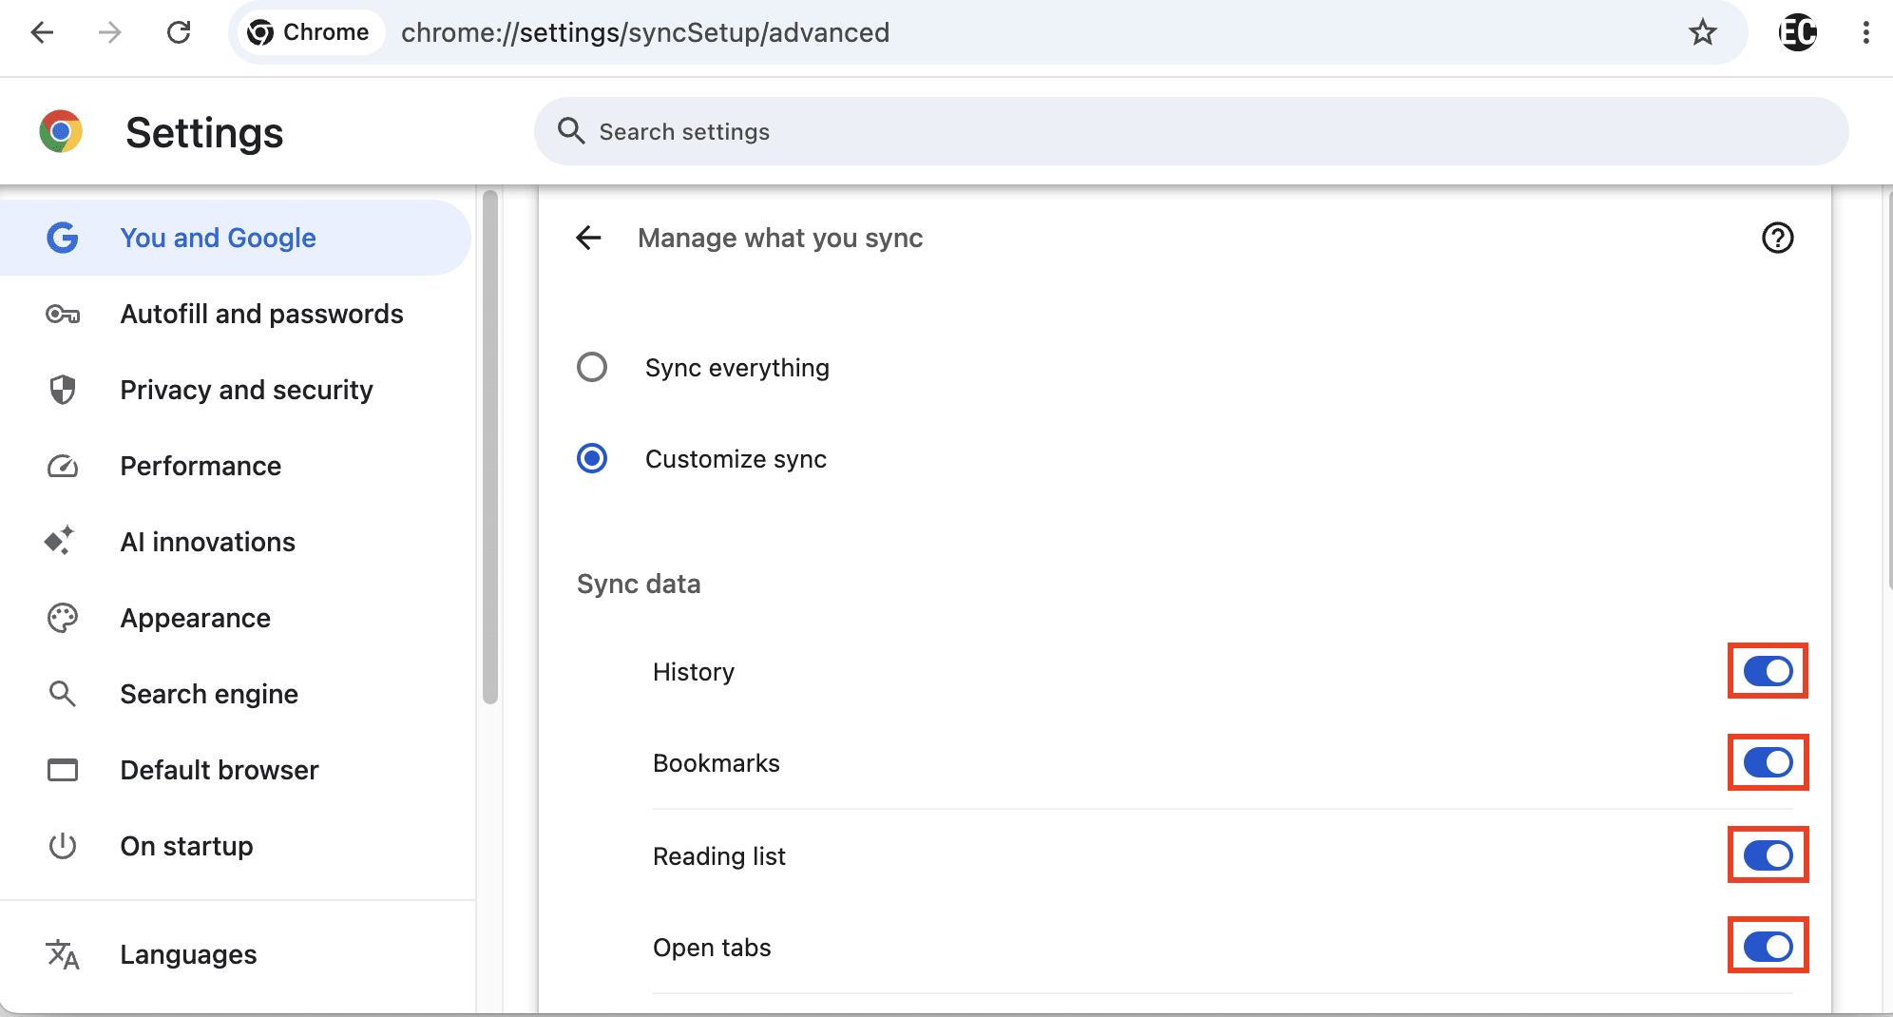The image size is (1893, 1017).
Task: Bookmark this page with the star icon
Action: [1703, 32]
